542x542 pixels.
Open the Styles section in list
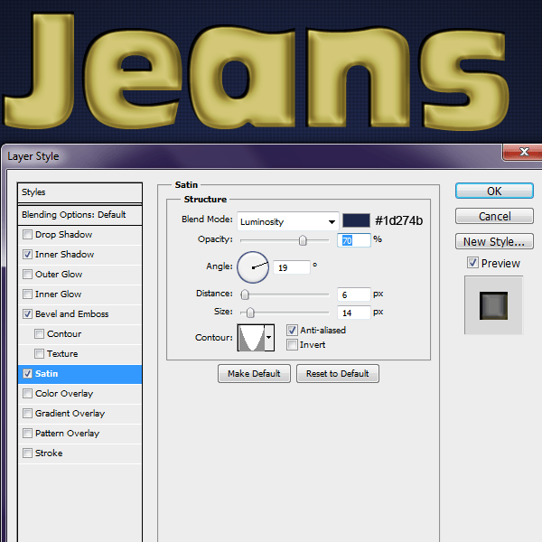(x=79, y=192)
